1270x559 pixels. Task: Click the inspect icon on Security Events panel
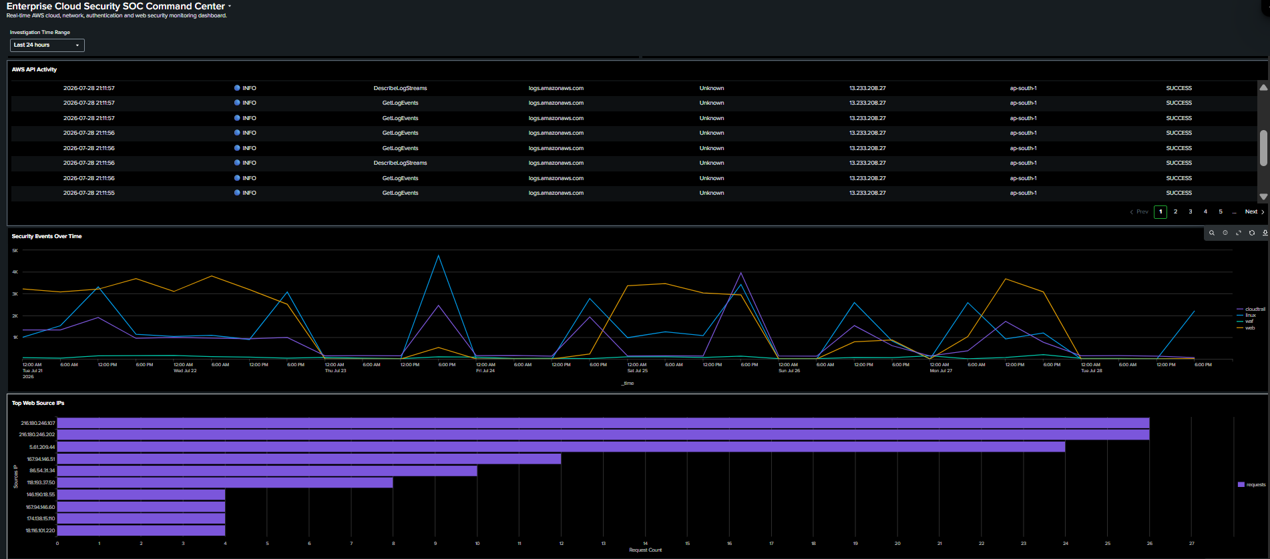click(1225, 233)
